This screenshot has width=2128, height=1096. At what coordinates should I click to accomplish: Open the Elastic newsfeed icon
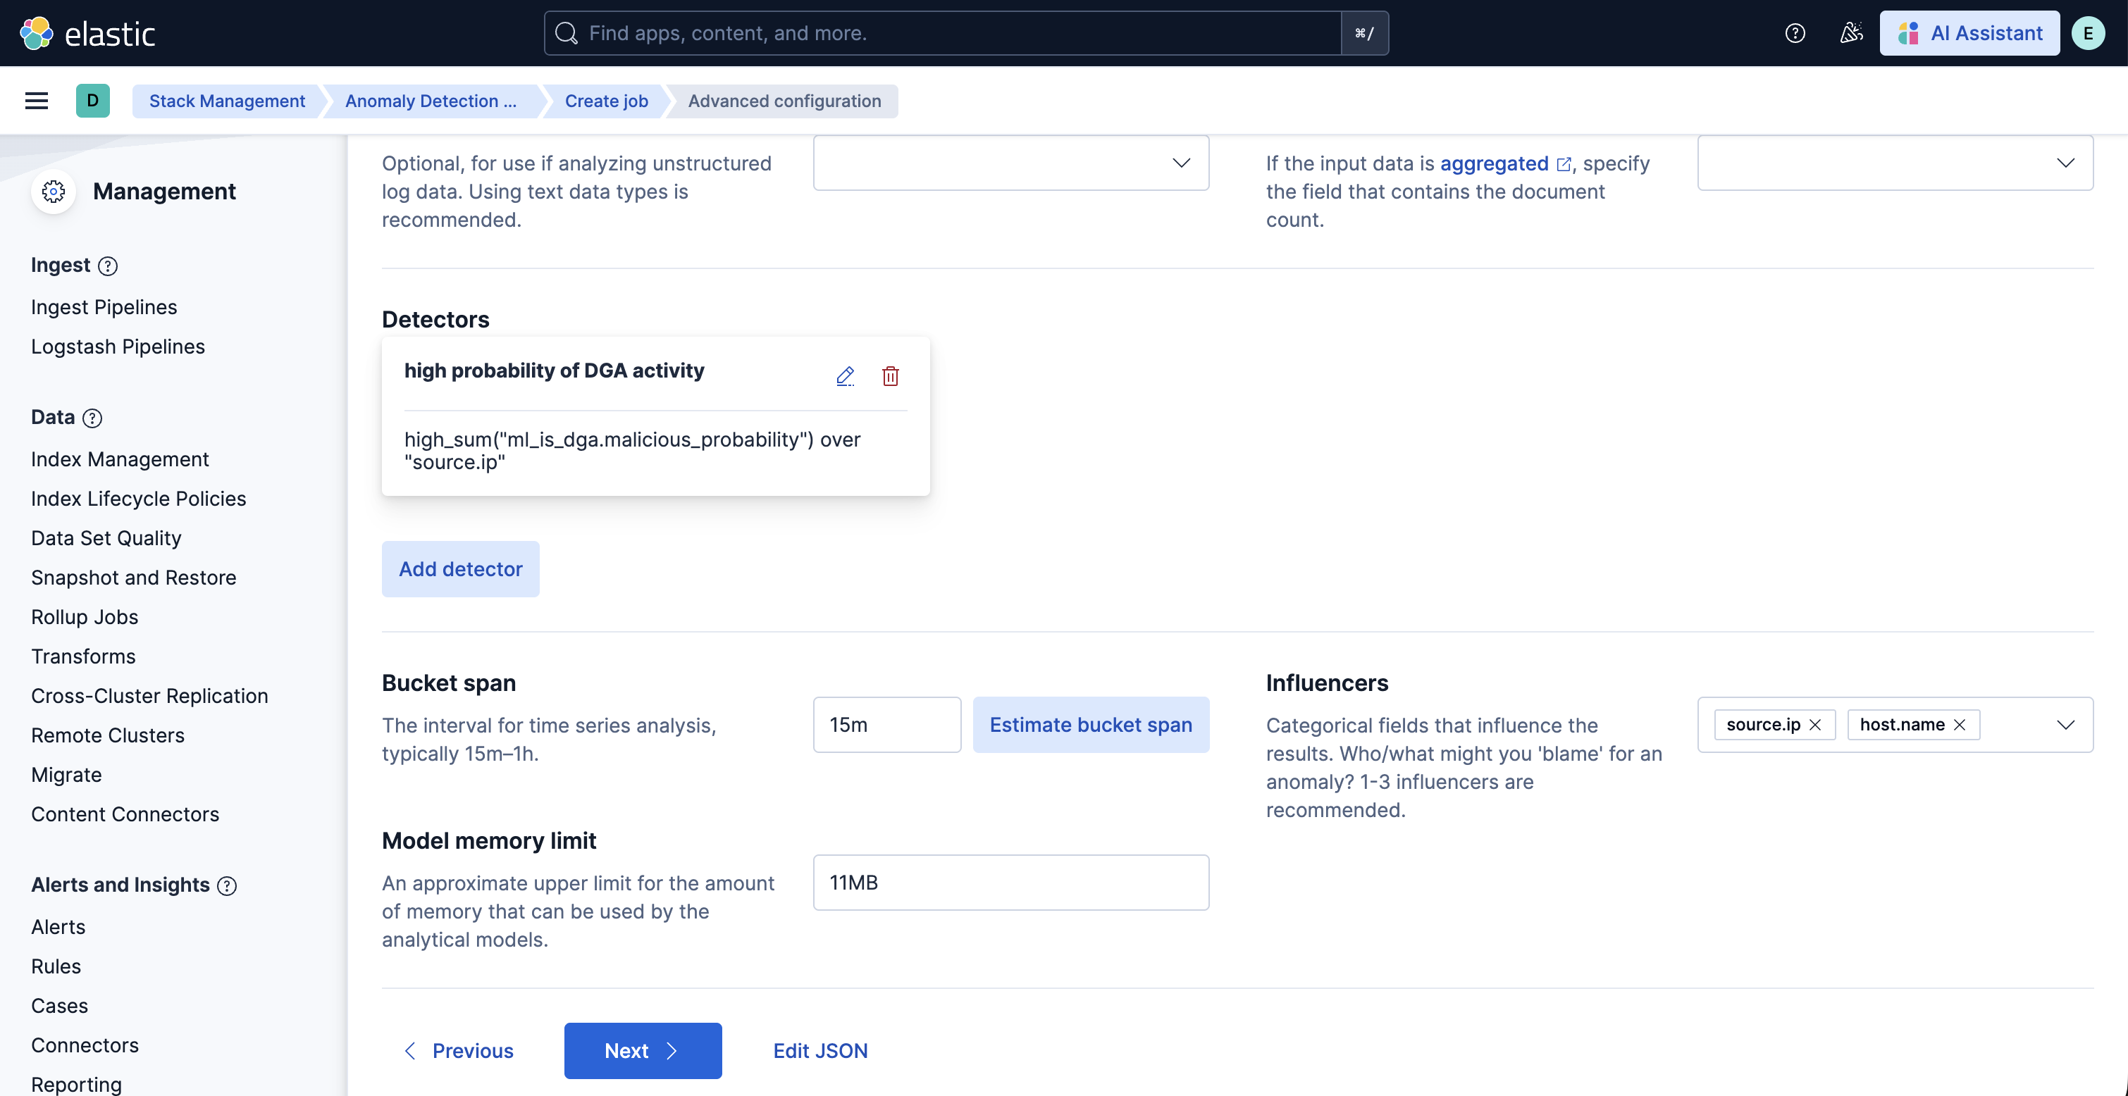(1850, 33)
